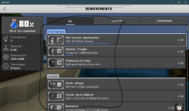
Task: Click the Oooh, shiny! thumbnail image
Action: (x=56, y=85)
